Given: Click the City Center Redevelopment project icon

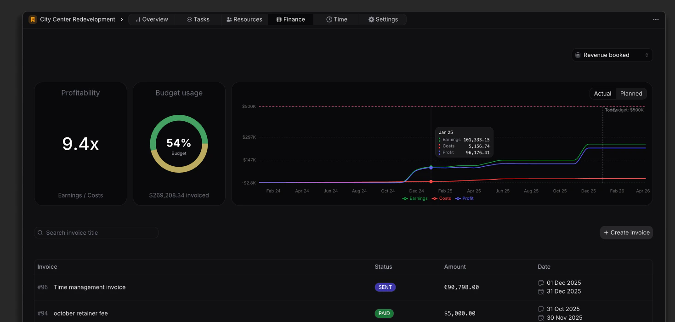Looking at the screenshot, I should [x=33, y=19].
